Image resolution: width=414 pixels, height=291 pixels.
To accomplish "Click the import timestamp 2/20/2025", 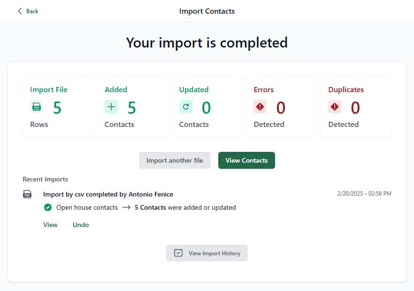I will click(x=364, y=193).
